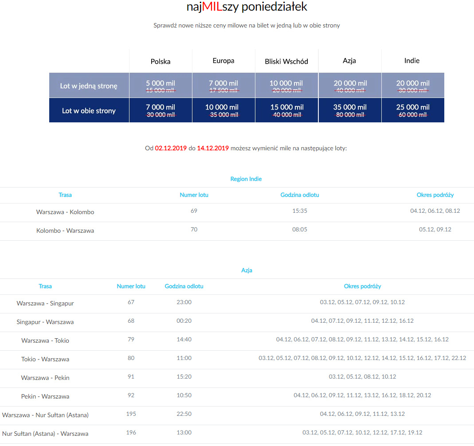Click the crossed-out "80 000 mil" old price
Screen dimensions: 474x446
click(350, 114)
